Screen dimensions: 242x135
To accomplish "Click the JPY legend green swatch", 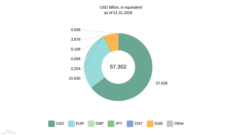I will [x=111, y=124].
